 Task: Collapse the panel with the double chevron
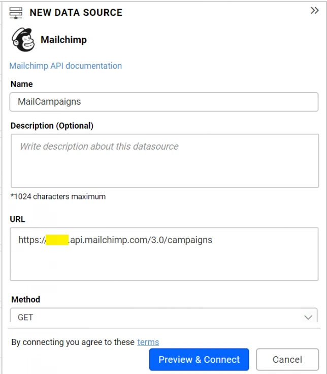pos(314,11)
